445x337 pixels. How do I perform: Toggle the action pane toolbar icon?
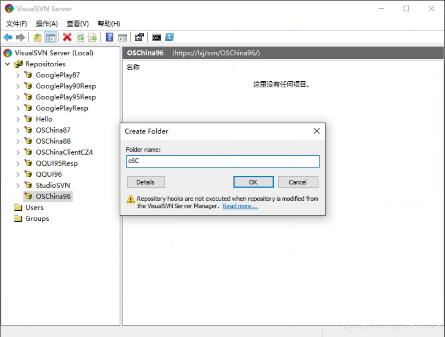tap(122, 37)
